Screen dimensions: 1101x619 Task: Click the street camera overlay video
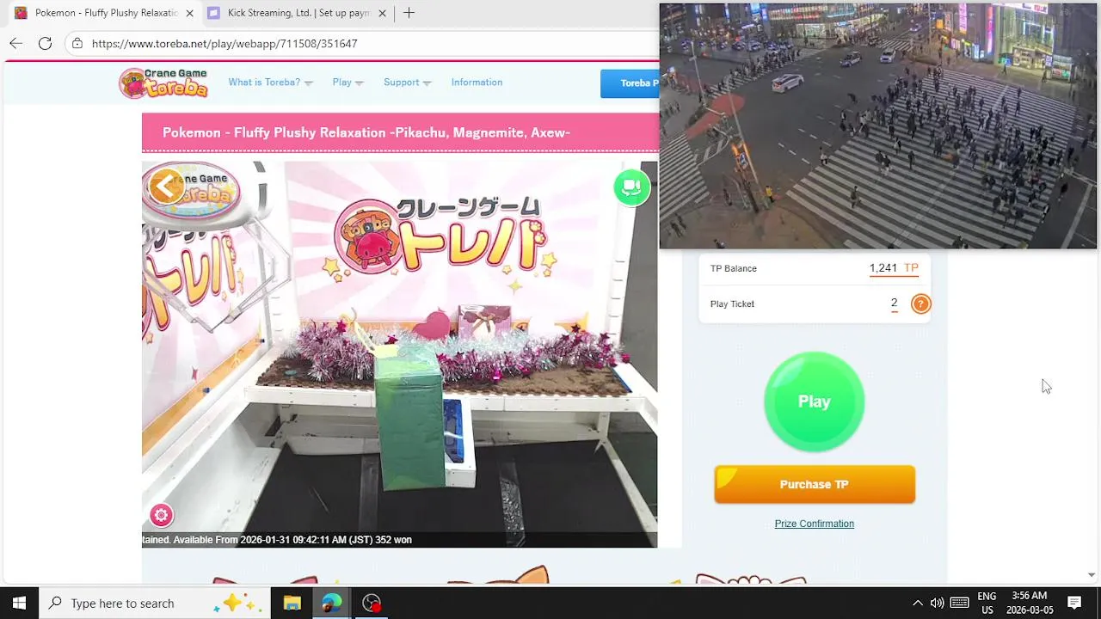pyautogui.click(x=878, y=126)
